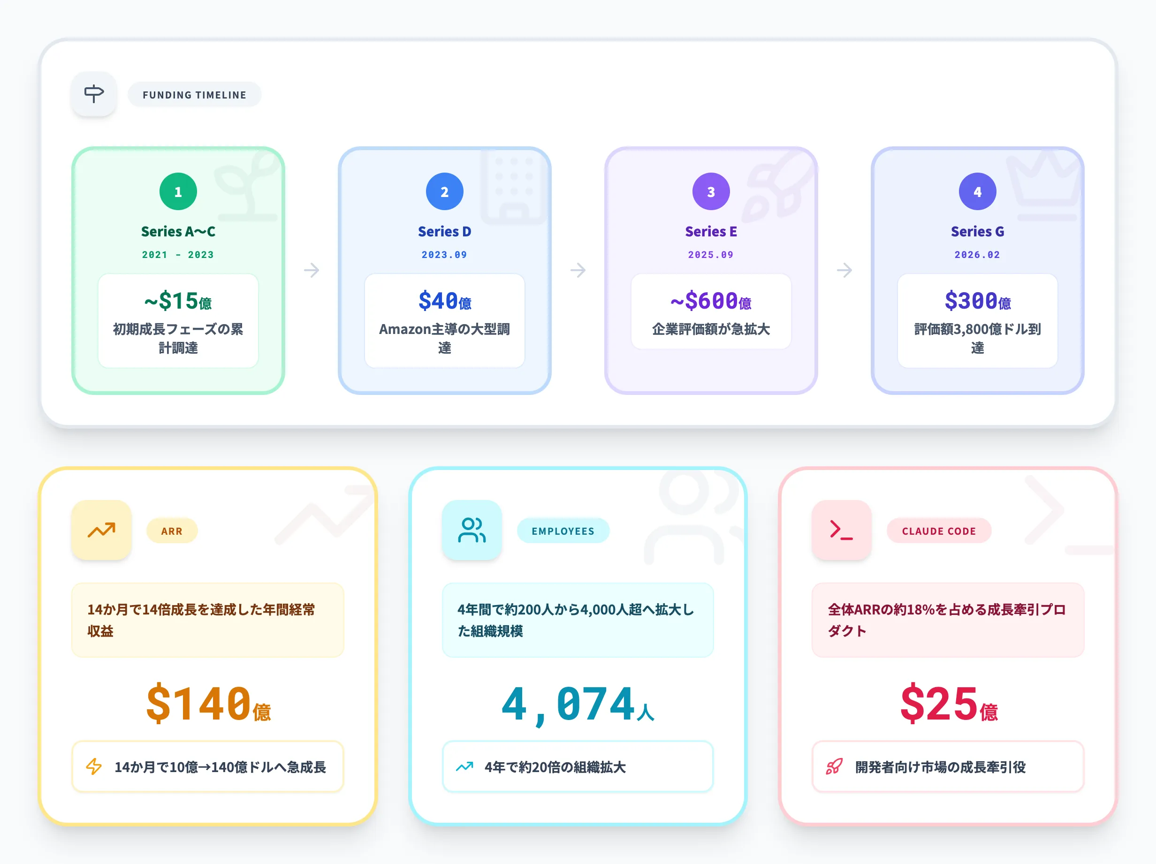1156x864 pixels.
Task: Click the lightning bolt icon in ARR footer
Action: pos(94,766)
